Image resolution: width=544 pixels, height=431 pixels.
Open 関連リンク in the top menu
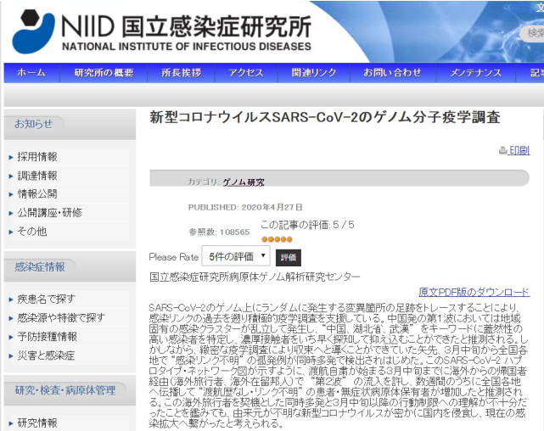point(313,73)
